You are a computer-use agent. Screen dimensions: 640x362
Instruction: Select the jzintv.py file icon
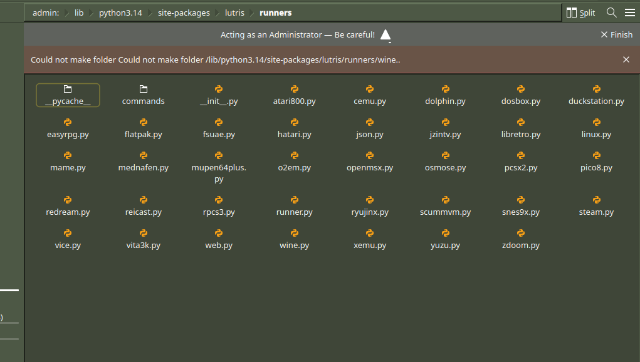445,122
